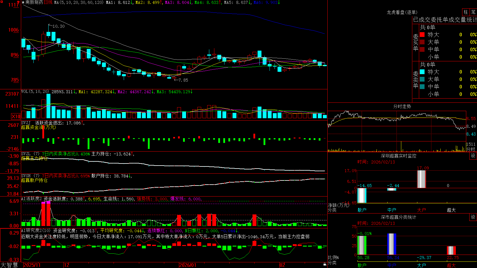
Task: Open the 设 settings for 深圳超赢实时监控
Action: 473,156
